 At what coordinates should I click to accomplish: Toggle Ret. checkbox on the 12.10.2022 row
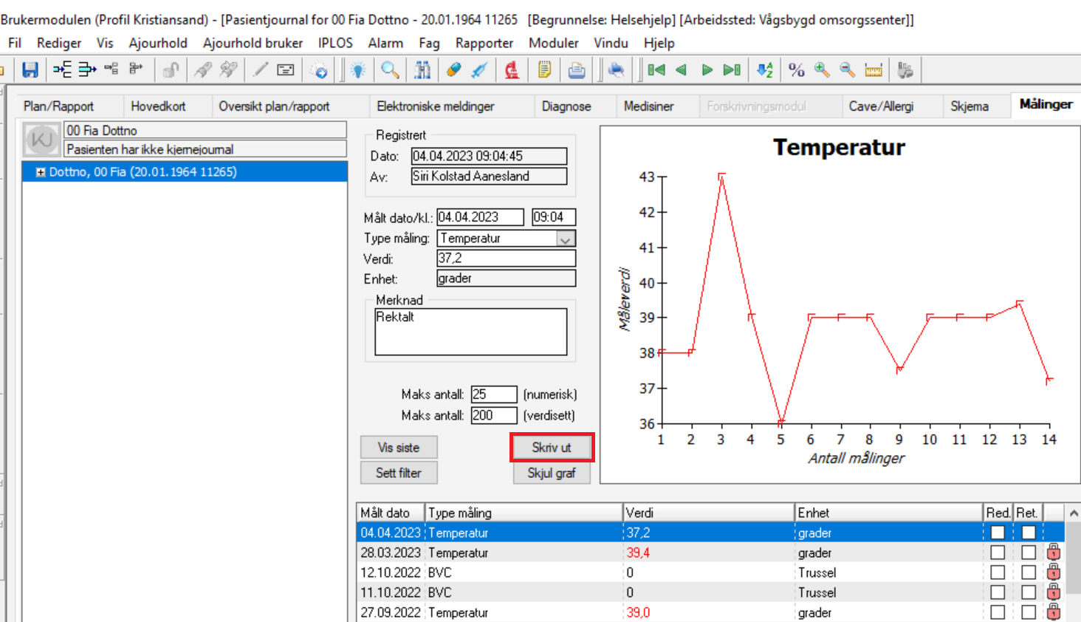pyautogui.click(x=1029, y=573)
